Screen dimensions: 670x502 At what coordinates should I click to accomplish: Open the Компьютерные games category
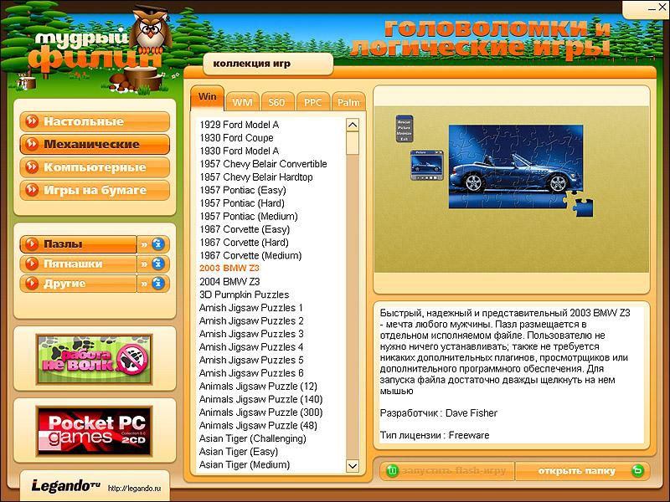tap(94, 167)
